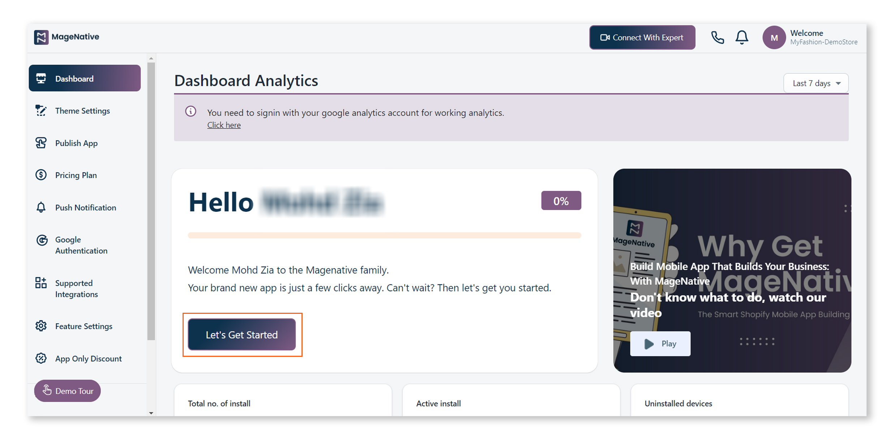Click the Theme Settings icon
894x440 pixels.
coord(41,111)
